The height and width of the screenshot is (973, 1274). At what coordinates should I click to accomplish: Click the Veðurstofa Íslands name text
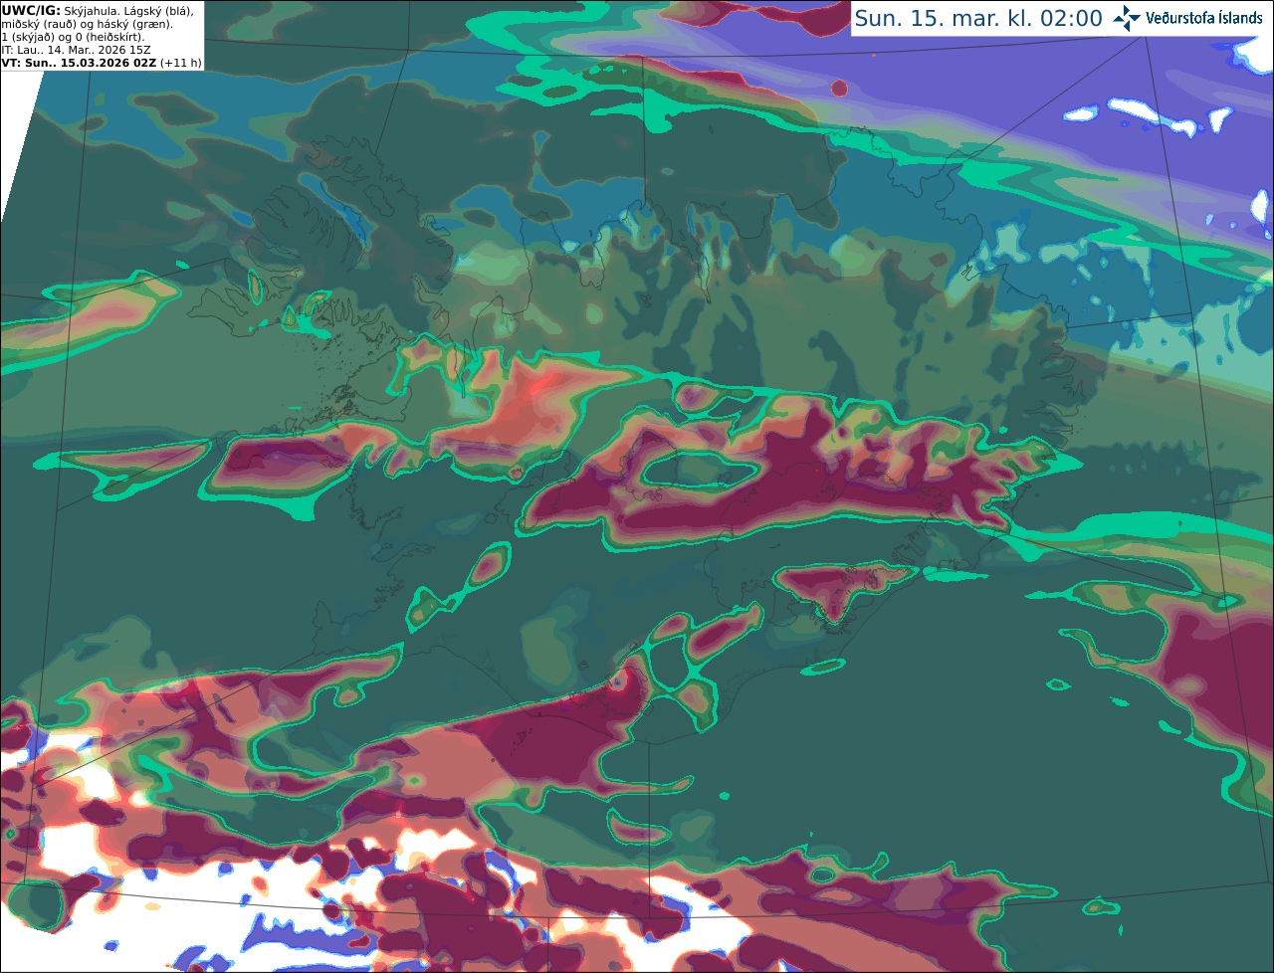tap(1203, 18)
